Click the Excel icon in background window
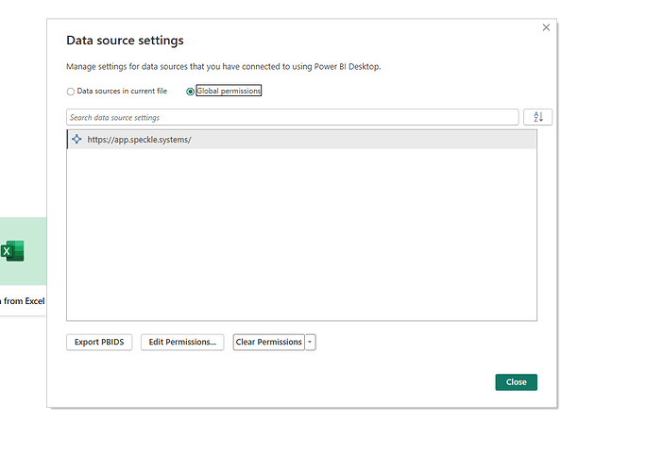 (12, 251)
